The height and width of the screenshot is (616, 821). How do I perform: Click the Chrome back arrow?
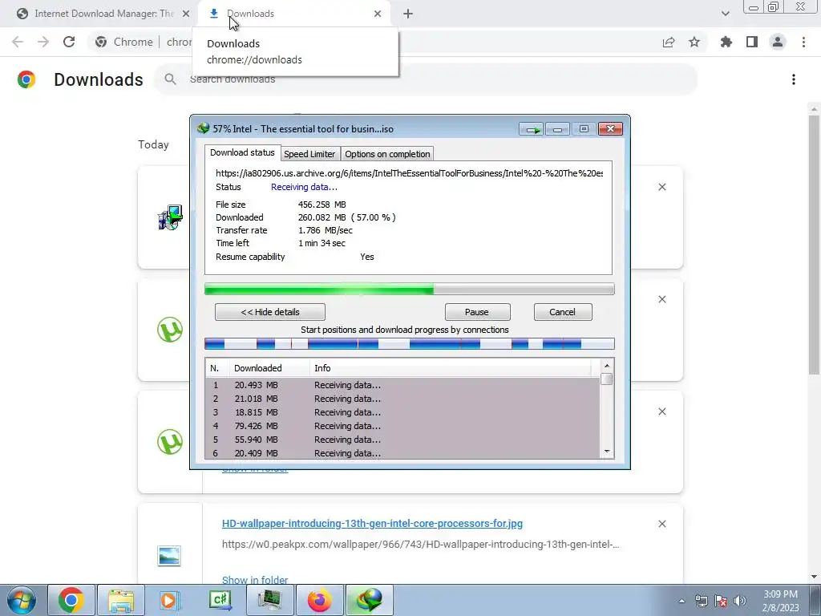pos(18,42)
